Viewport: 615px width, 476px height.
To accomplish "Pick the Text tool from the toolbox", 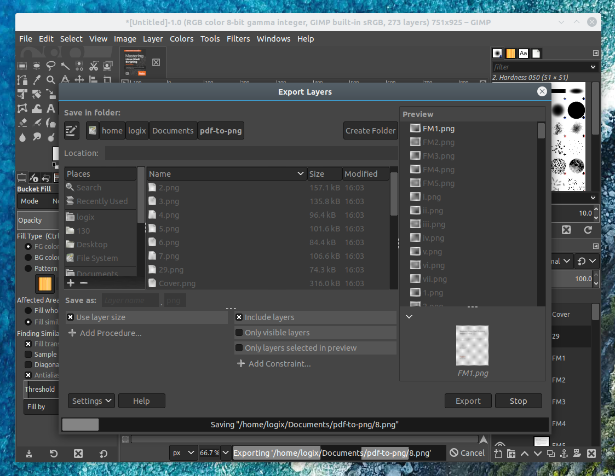I will tap(51, 108).
